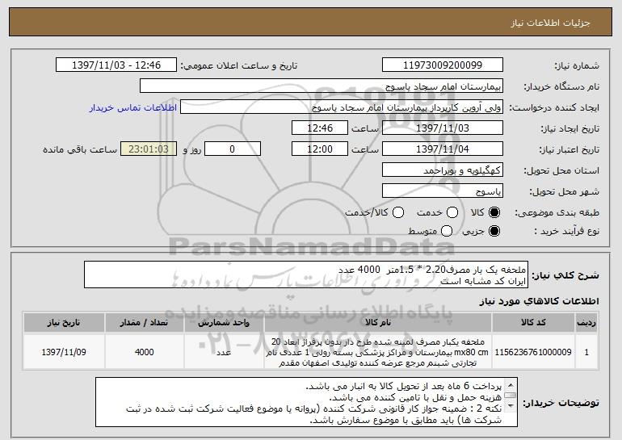Image resolution: width=622 pixels, height=440 pixels.
Task: Click the validity time field 12:00
Action: tap(320, 149)
